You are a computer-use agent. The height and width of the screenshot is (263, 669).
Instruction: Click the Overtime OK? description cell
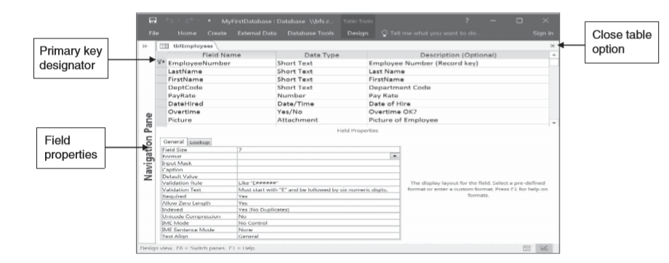458,112
